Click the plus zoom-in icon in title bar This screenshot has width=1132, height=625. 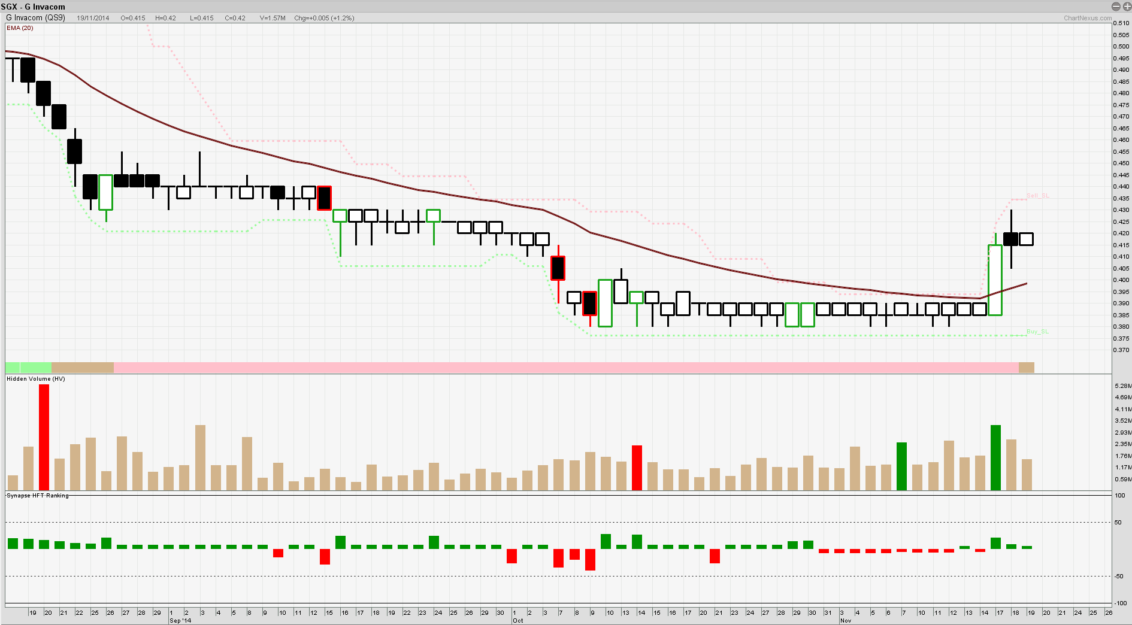pos(1126,7)
